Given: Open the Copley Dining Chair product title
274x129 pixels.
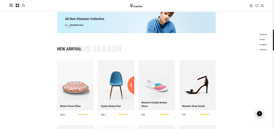Looking at the screenshot, I should 111,106.
